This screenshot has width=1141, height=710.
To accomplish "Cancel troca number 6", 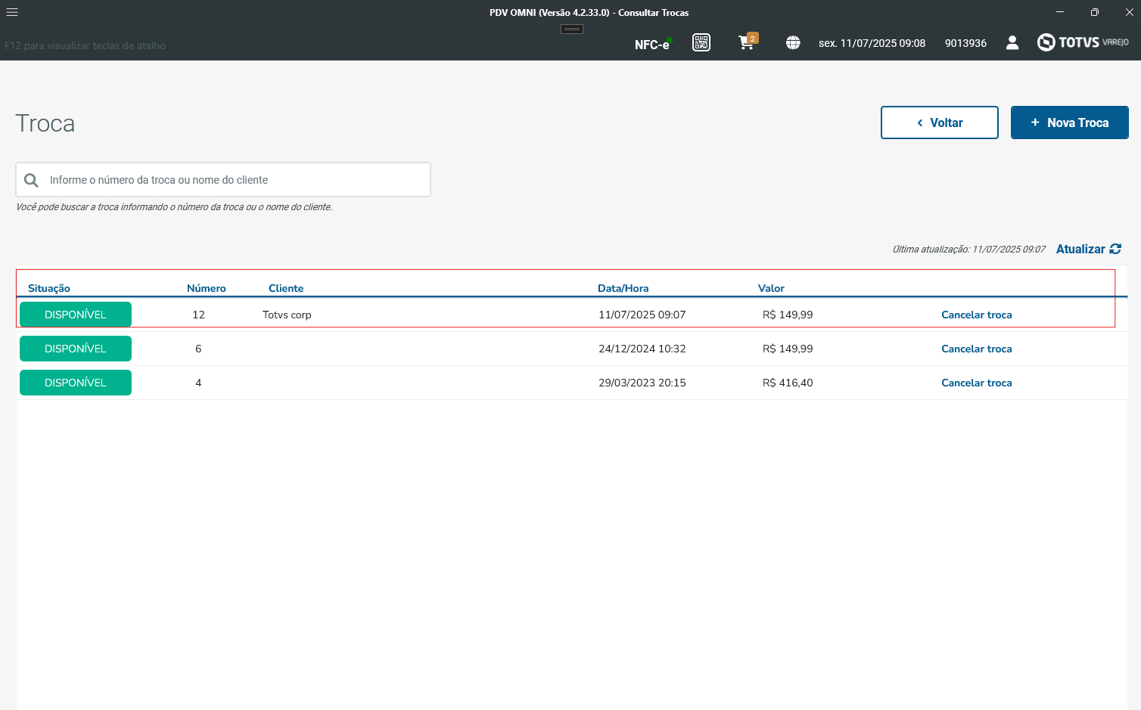I will tap(977, 349).
